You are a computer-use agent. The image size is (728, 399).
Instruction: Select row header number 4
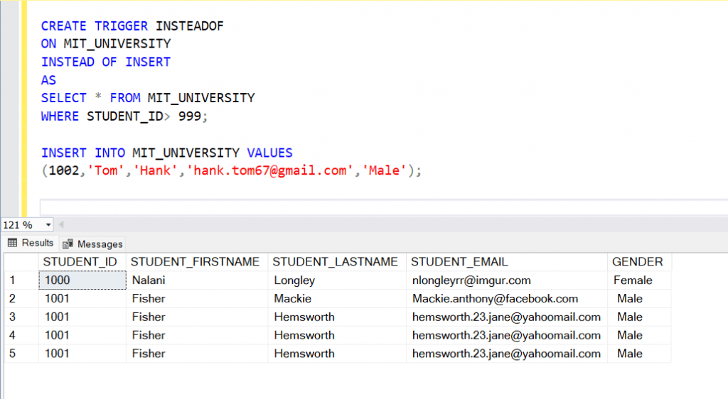tap(21, 336)
